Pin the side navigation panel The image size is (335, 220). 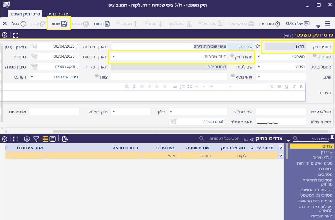pos(332,139)
